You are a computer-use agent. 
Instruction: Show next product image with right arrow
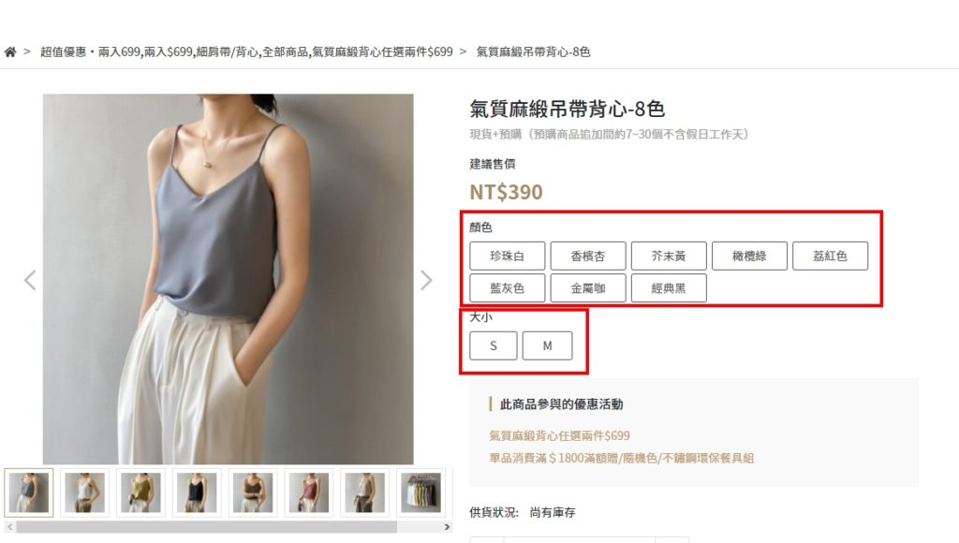[x=426, y=280]
